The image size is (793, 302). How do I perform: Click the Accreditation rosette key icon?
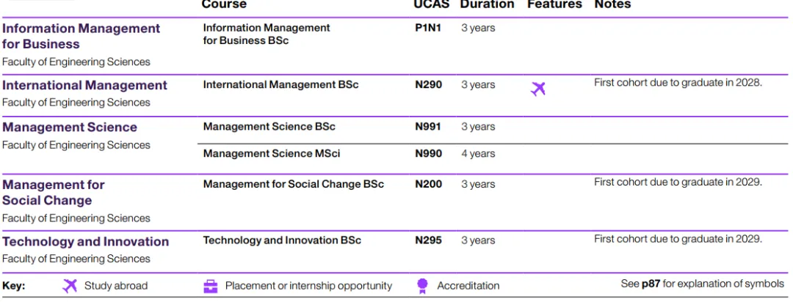[422, 286]
